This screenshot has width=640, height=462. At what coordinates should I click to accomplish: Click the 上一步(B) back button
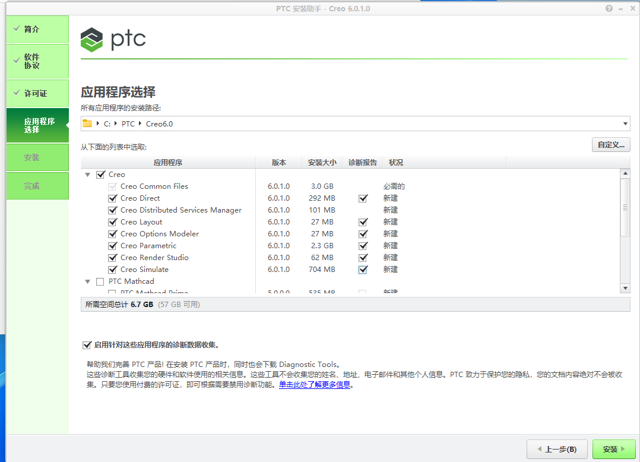pos(557,450)
